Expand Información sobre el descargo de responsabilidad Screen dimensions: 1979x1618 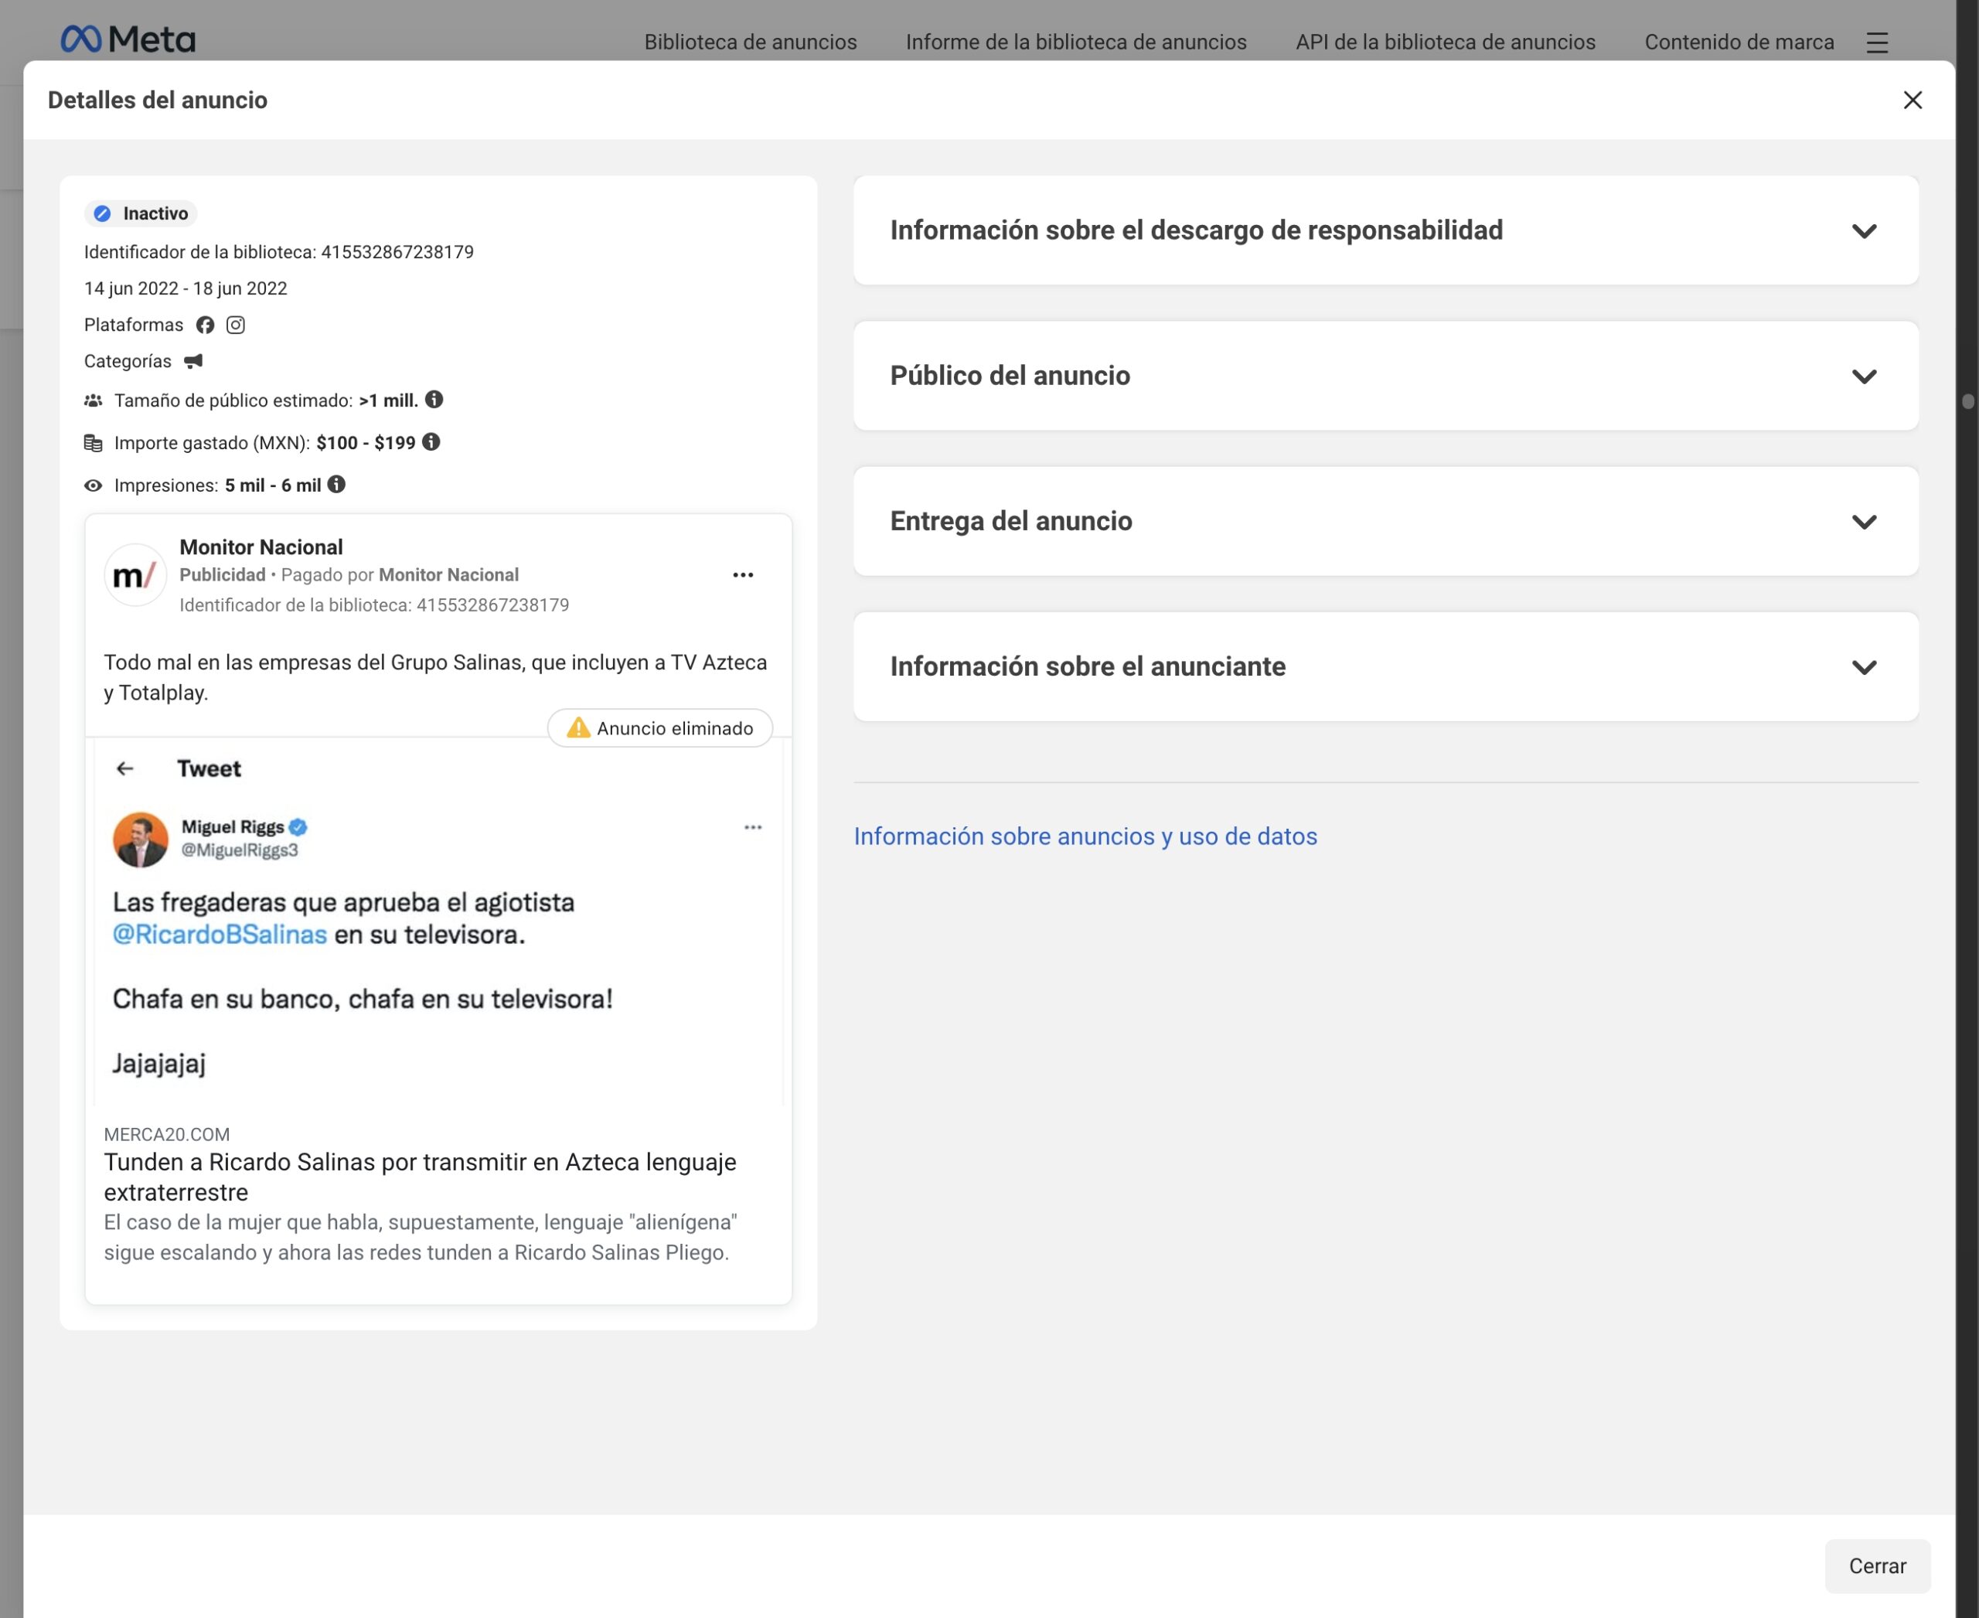tap(1385, 230)
